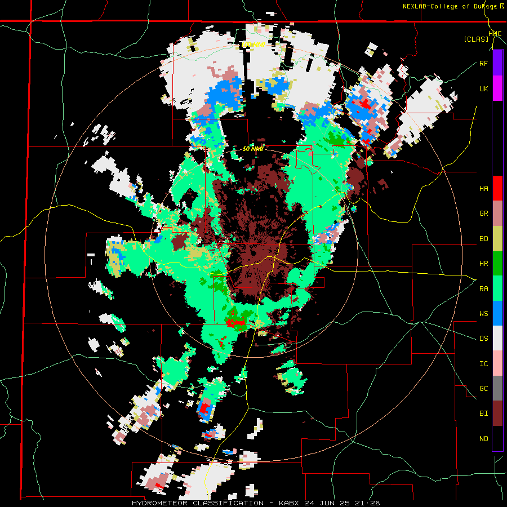Select the gray GC legend swatch

point(497,388)
